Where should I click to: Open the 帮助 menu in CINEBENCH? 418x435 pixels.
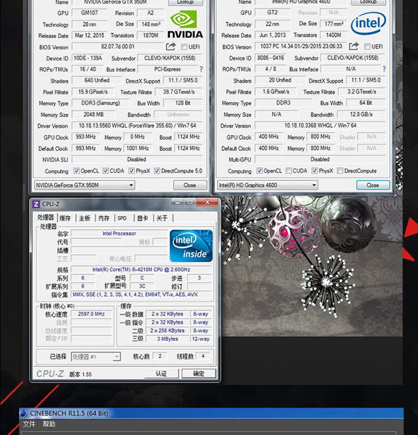tap(48, 424)
